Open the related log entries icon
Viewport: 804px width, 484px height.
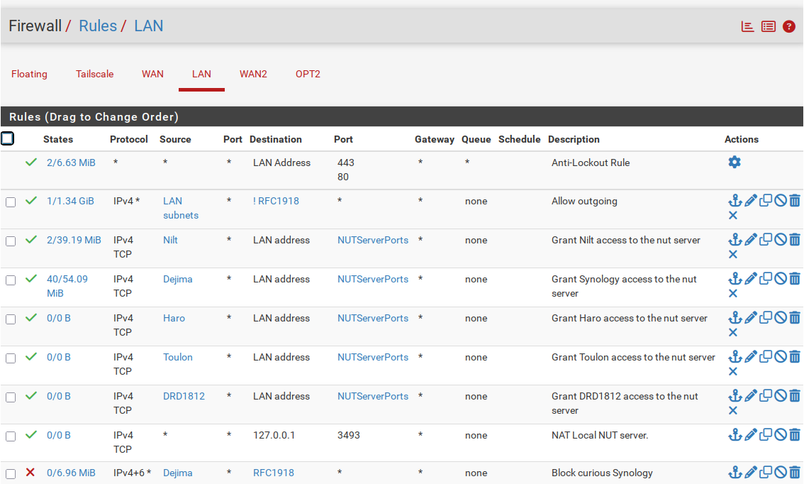tap(768, 26)
